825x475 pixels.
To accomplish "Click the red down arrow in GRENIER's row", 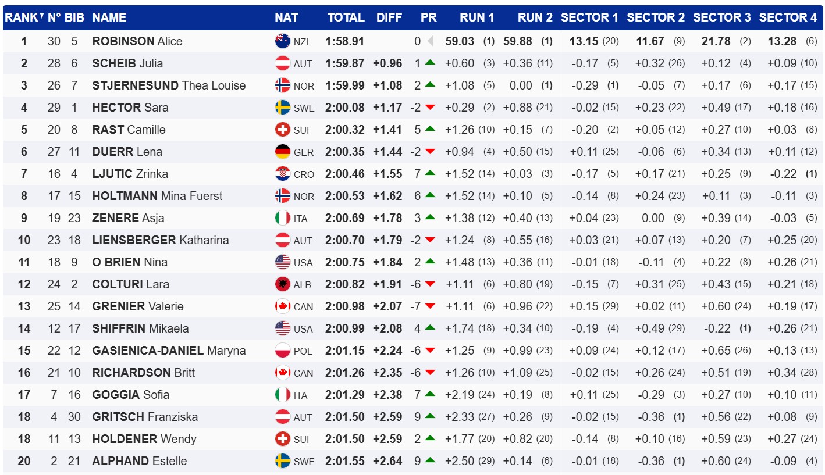I will tap(430, 306).
